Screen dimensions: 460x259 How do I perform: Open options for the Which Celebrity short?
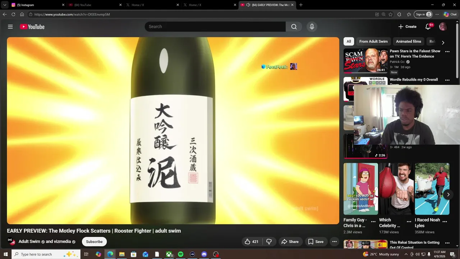click(x=409, y=222)
